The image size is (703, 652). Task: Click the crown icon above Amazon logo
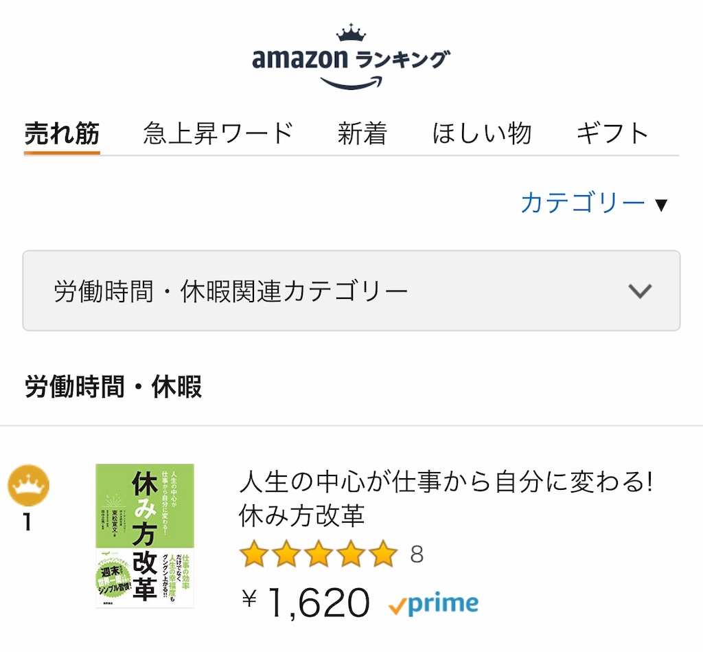click(351, 33)
